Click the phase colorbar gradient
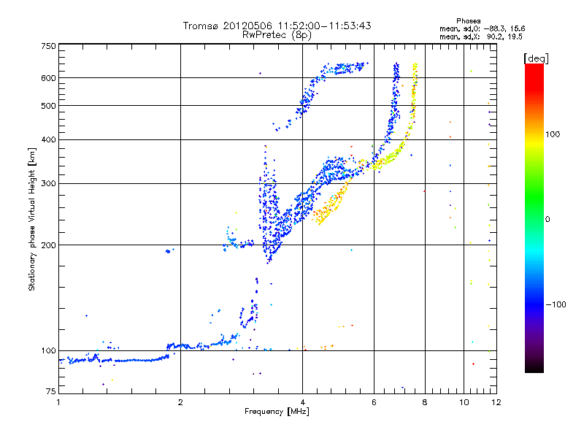This screenshot has height=438, width=584. coord(534,218)
